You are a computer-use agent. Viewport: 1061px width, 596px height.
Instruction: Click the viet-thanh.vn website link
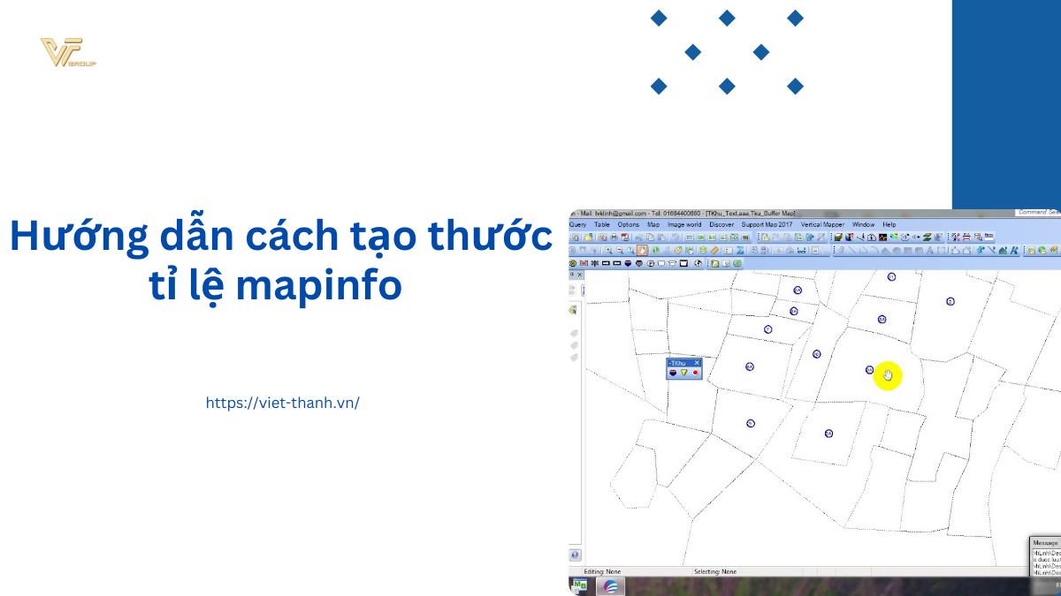(283, 403)
